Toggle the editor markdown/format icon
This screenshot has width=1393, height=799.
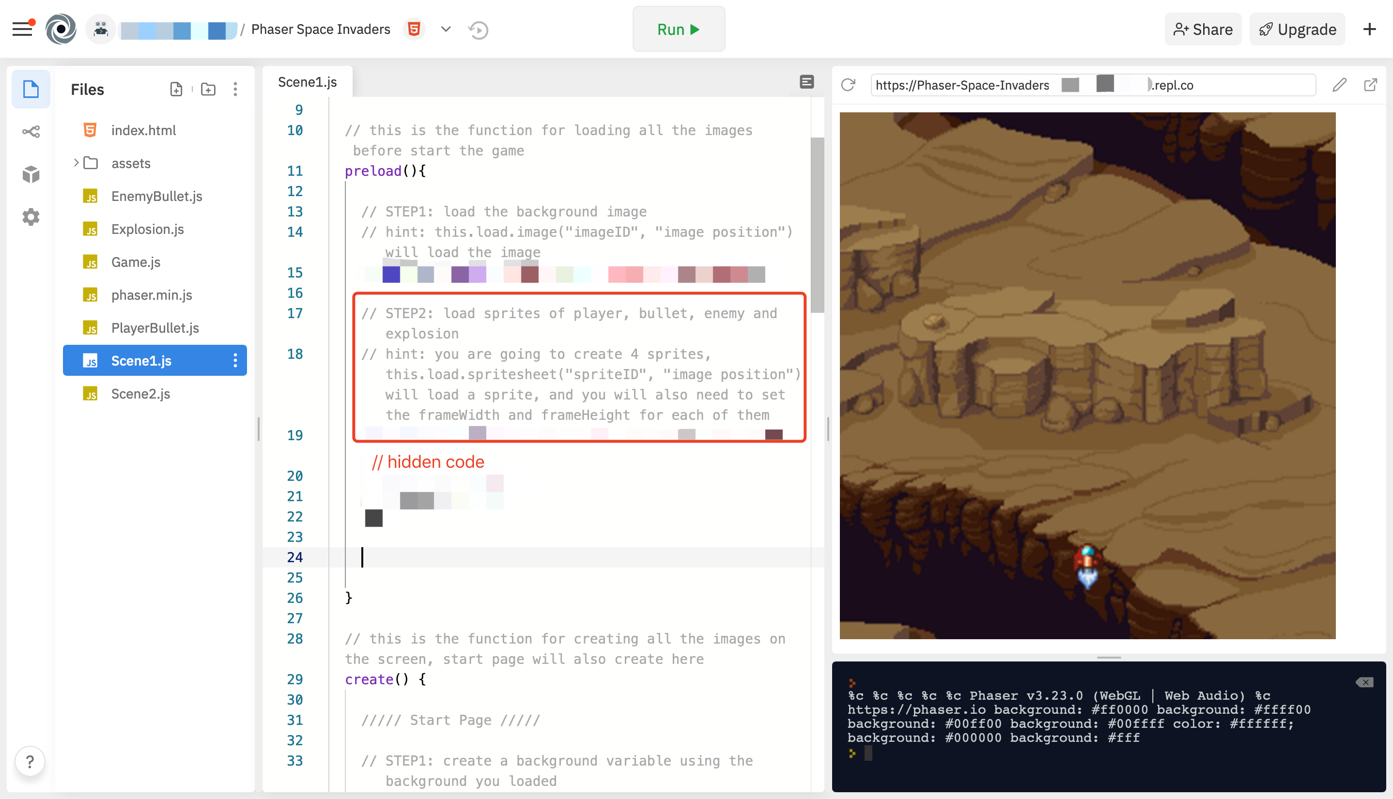click(x=806, y=82)
